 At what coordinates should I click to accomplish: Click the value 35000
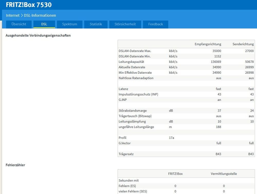point(217,51)
